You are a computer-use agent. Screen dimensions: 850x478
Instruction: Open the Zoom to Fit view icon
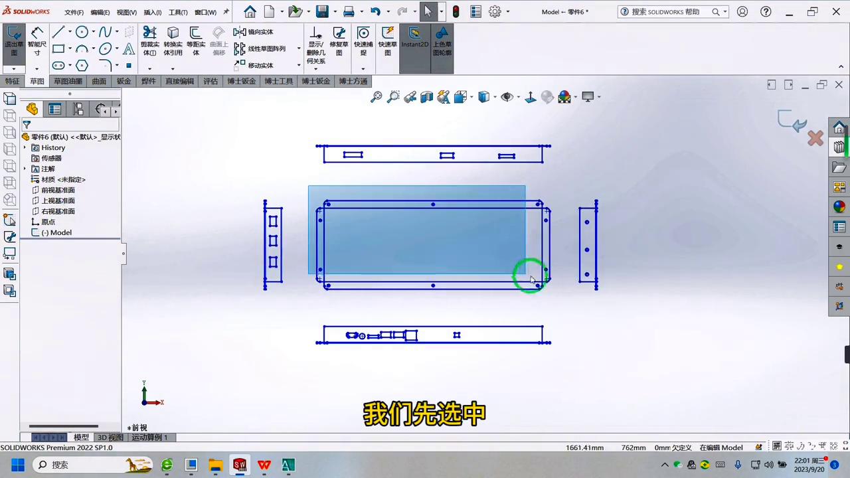[x=377, y=97]
